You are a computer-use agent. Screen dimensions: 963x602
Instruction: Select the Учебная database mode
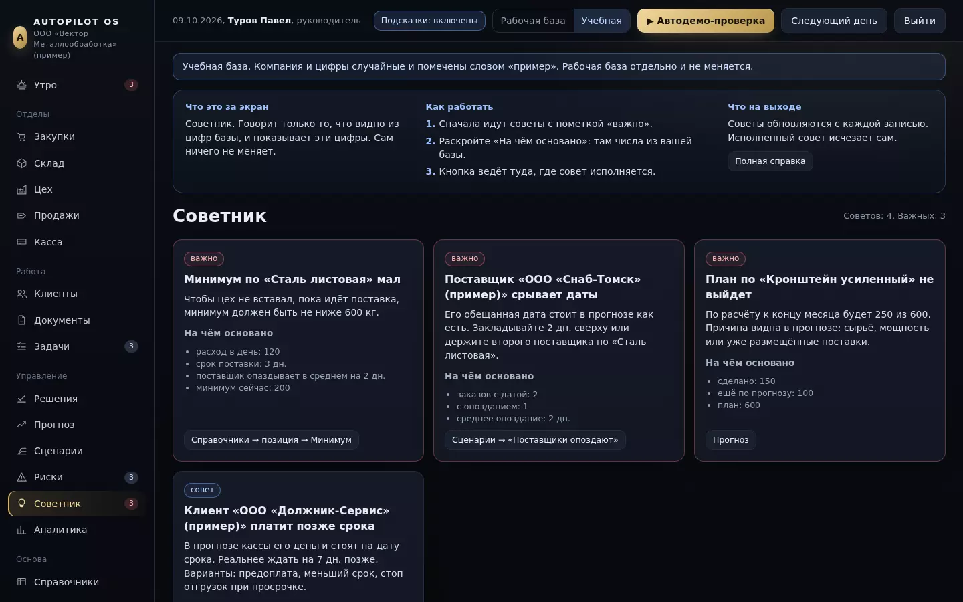pyautogui.click(x=601, y=21)
